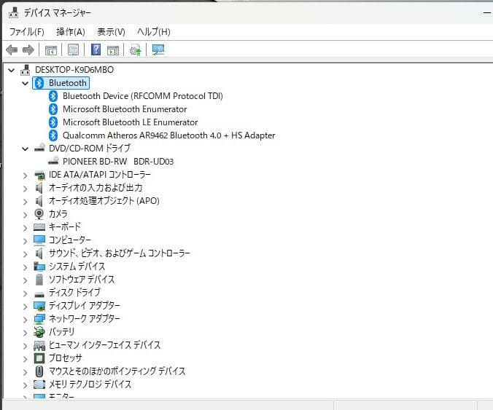The width and height of the screenshot is (493, 410).
Task: Click the disk drive icon beside ディスク ドライブ
Action: pos(39,294)
